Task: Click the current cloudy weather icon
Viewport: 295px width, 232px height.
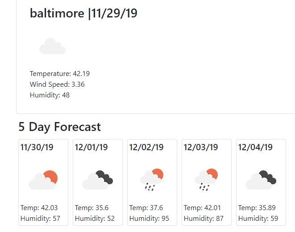Action: click(x=52, y=46)
